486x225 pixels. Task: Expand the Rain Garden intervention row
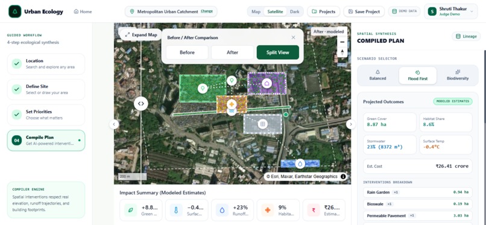(x=418, y=192)
